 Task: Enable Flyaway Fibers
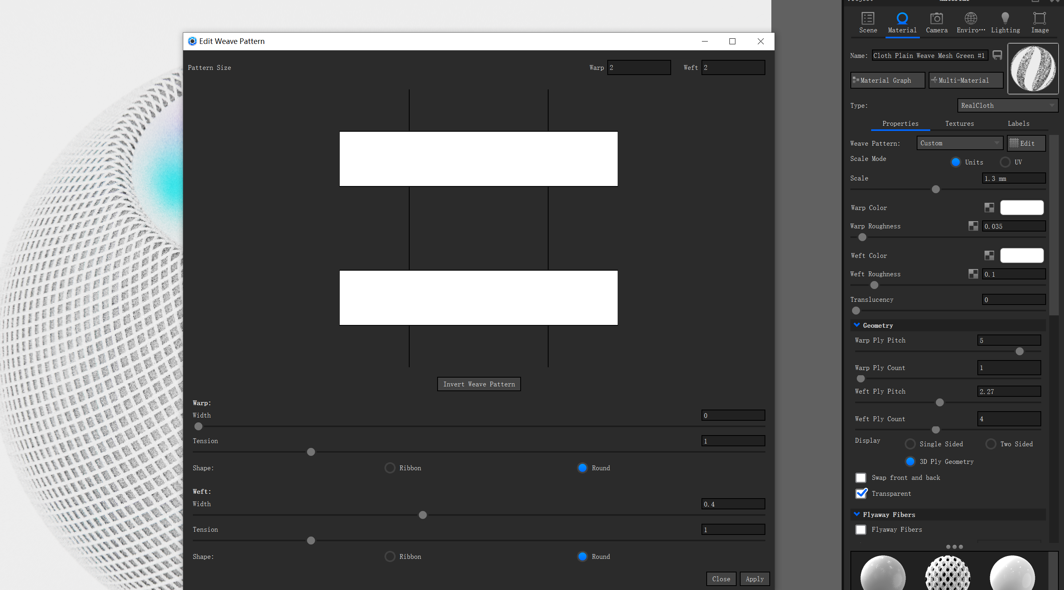pos(861,529)
